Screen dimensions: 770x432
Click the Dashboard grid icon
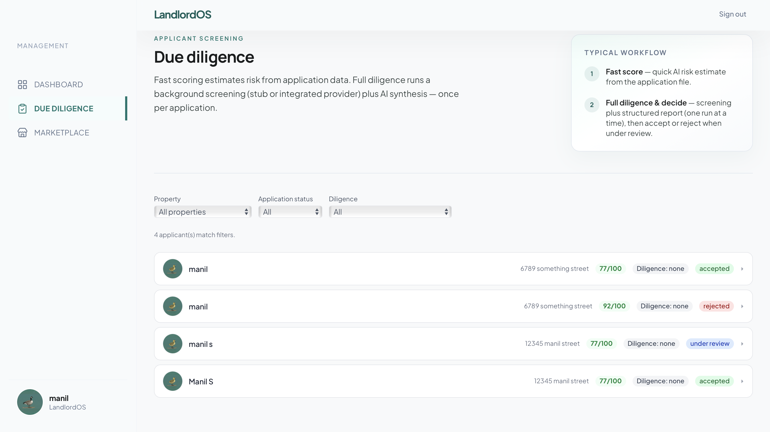[22, 85]
